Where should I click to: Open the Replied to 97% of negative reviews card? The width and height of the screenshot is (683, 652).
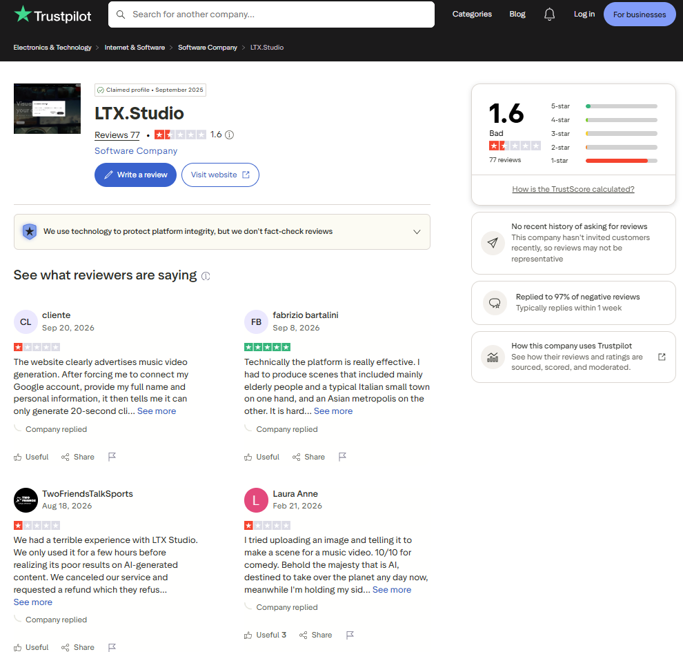coord(573,303)
